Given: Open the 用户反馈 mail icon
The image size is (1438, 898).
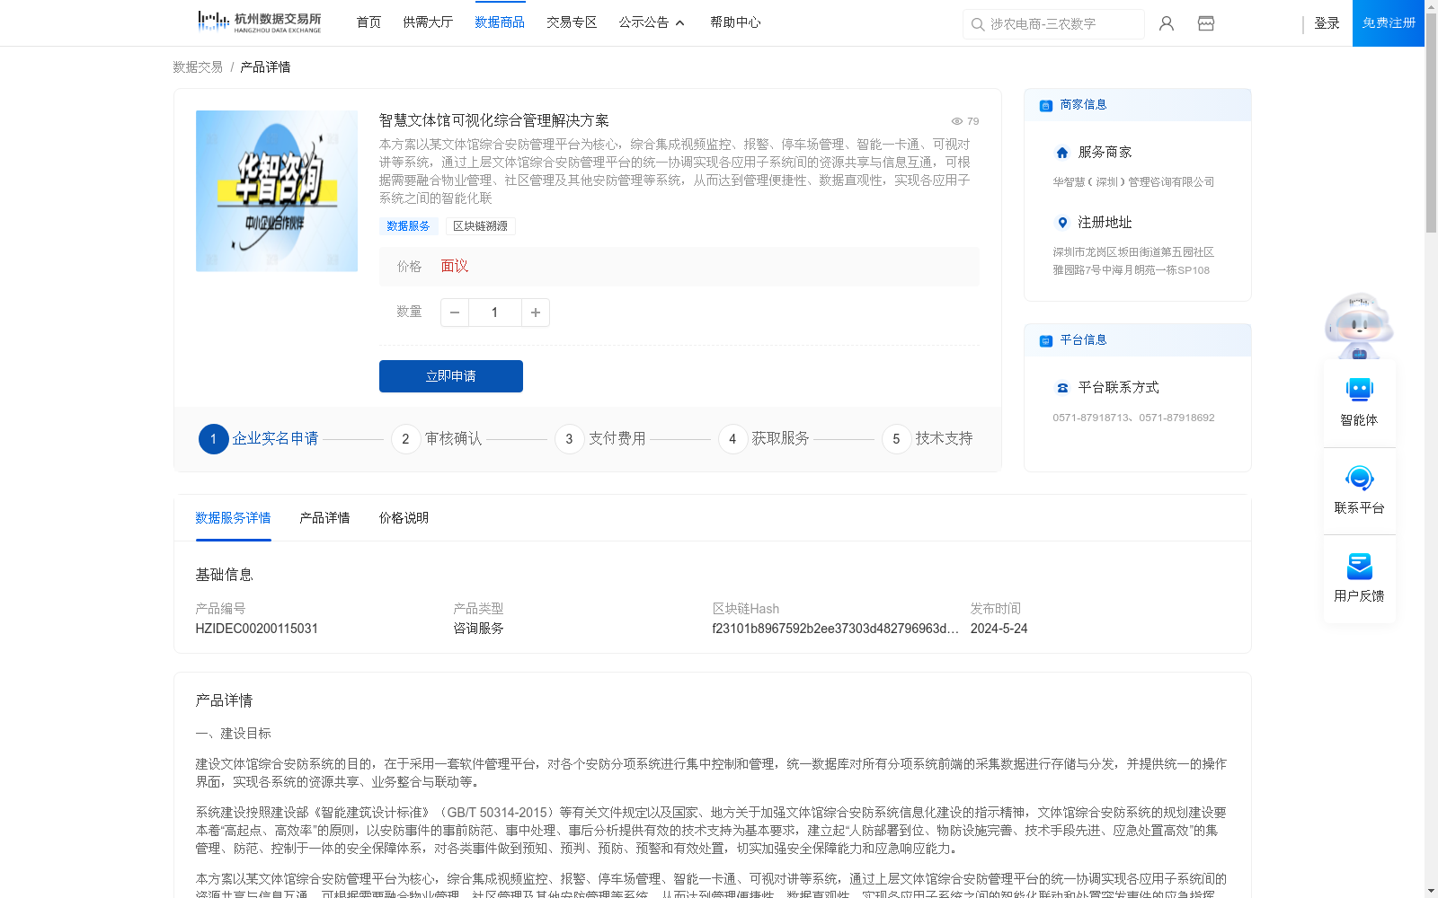Looking at the screenshot, I should [1359, 566].
